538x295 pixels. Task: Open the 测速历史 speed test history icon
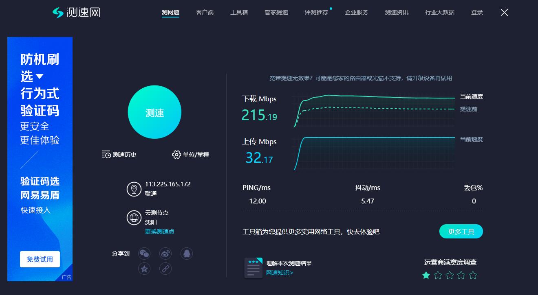pyautogui.click(x=106, y=154)
